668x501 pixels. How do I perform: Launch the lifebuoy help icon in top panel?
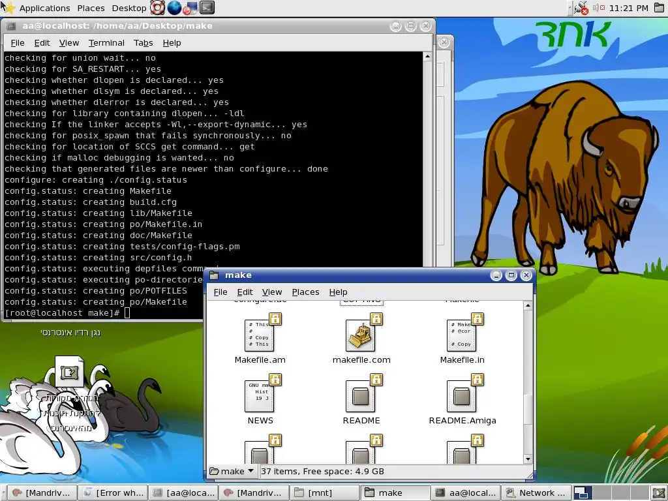tap(158, 8)
